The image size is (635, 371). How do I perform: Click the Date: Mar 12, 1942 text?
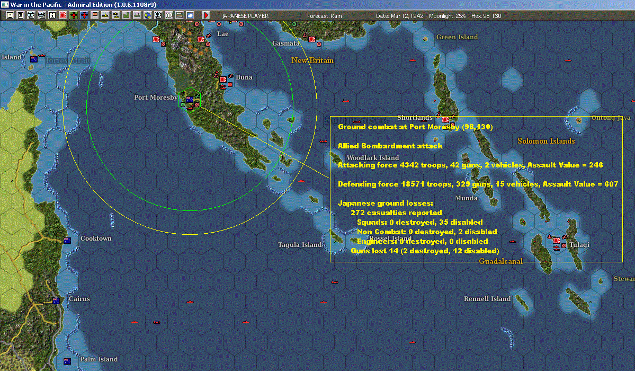(400, 16)
